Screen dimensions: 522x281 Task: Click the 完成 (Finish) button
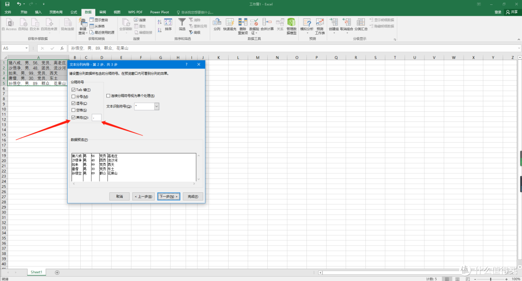coord(193,197)
